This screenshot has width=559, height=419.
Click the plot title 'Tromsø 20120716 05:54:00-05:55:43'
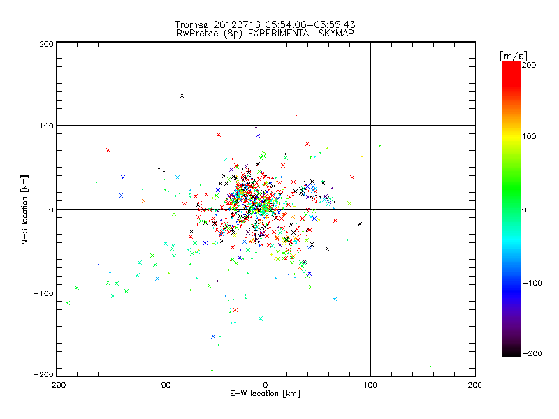pyautogui.click(x=265, y=24)
